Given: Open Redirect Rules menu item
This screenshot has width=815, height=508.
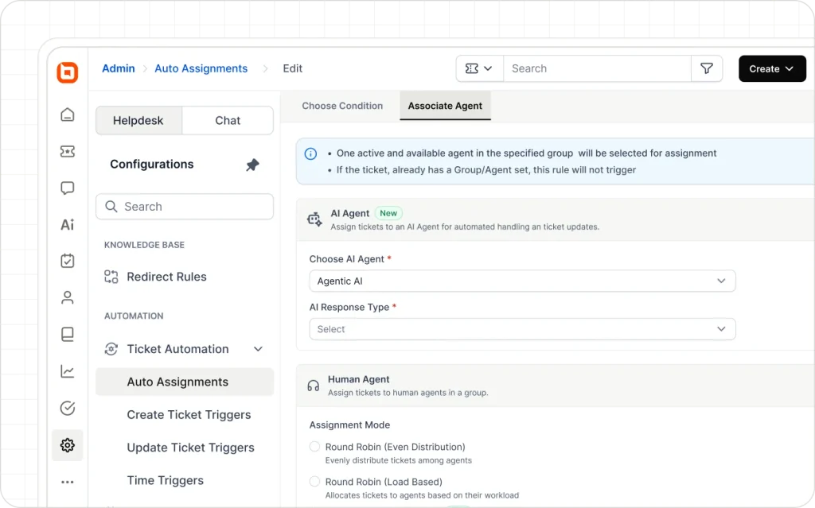Looking at the screenshot, I should point(166,277).
